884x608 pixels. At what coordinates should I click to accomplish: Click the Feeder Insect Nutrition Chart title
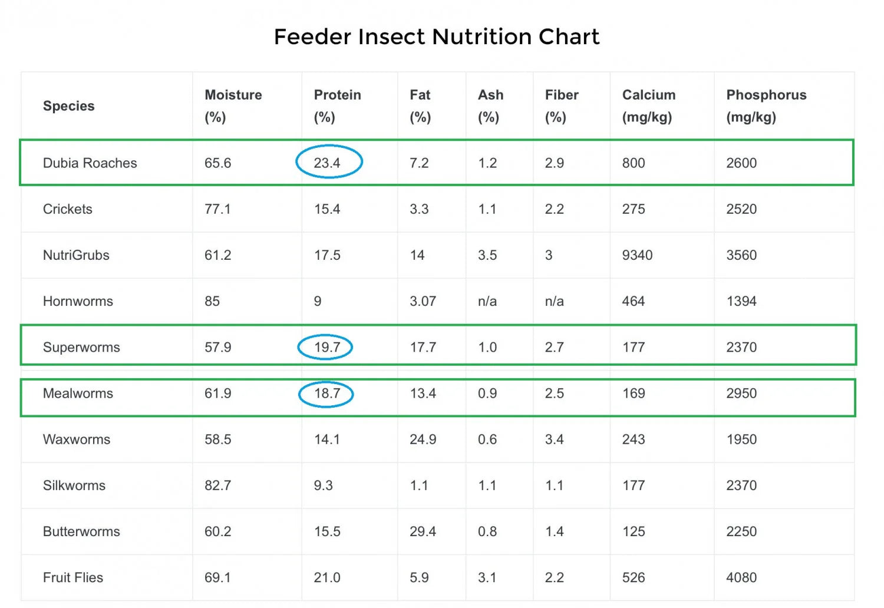[x=437, y=37]
